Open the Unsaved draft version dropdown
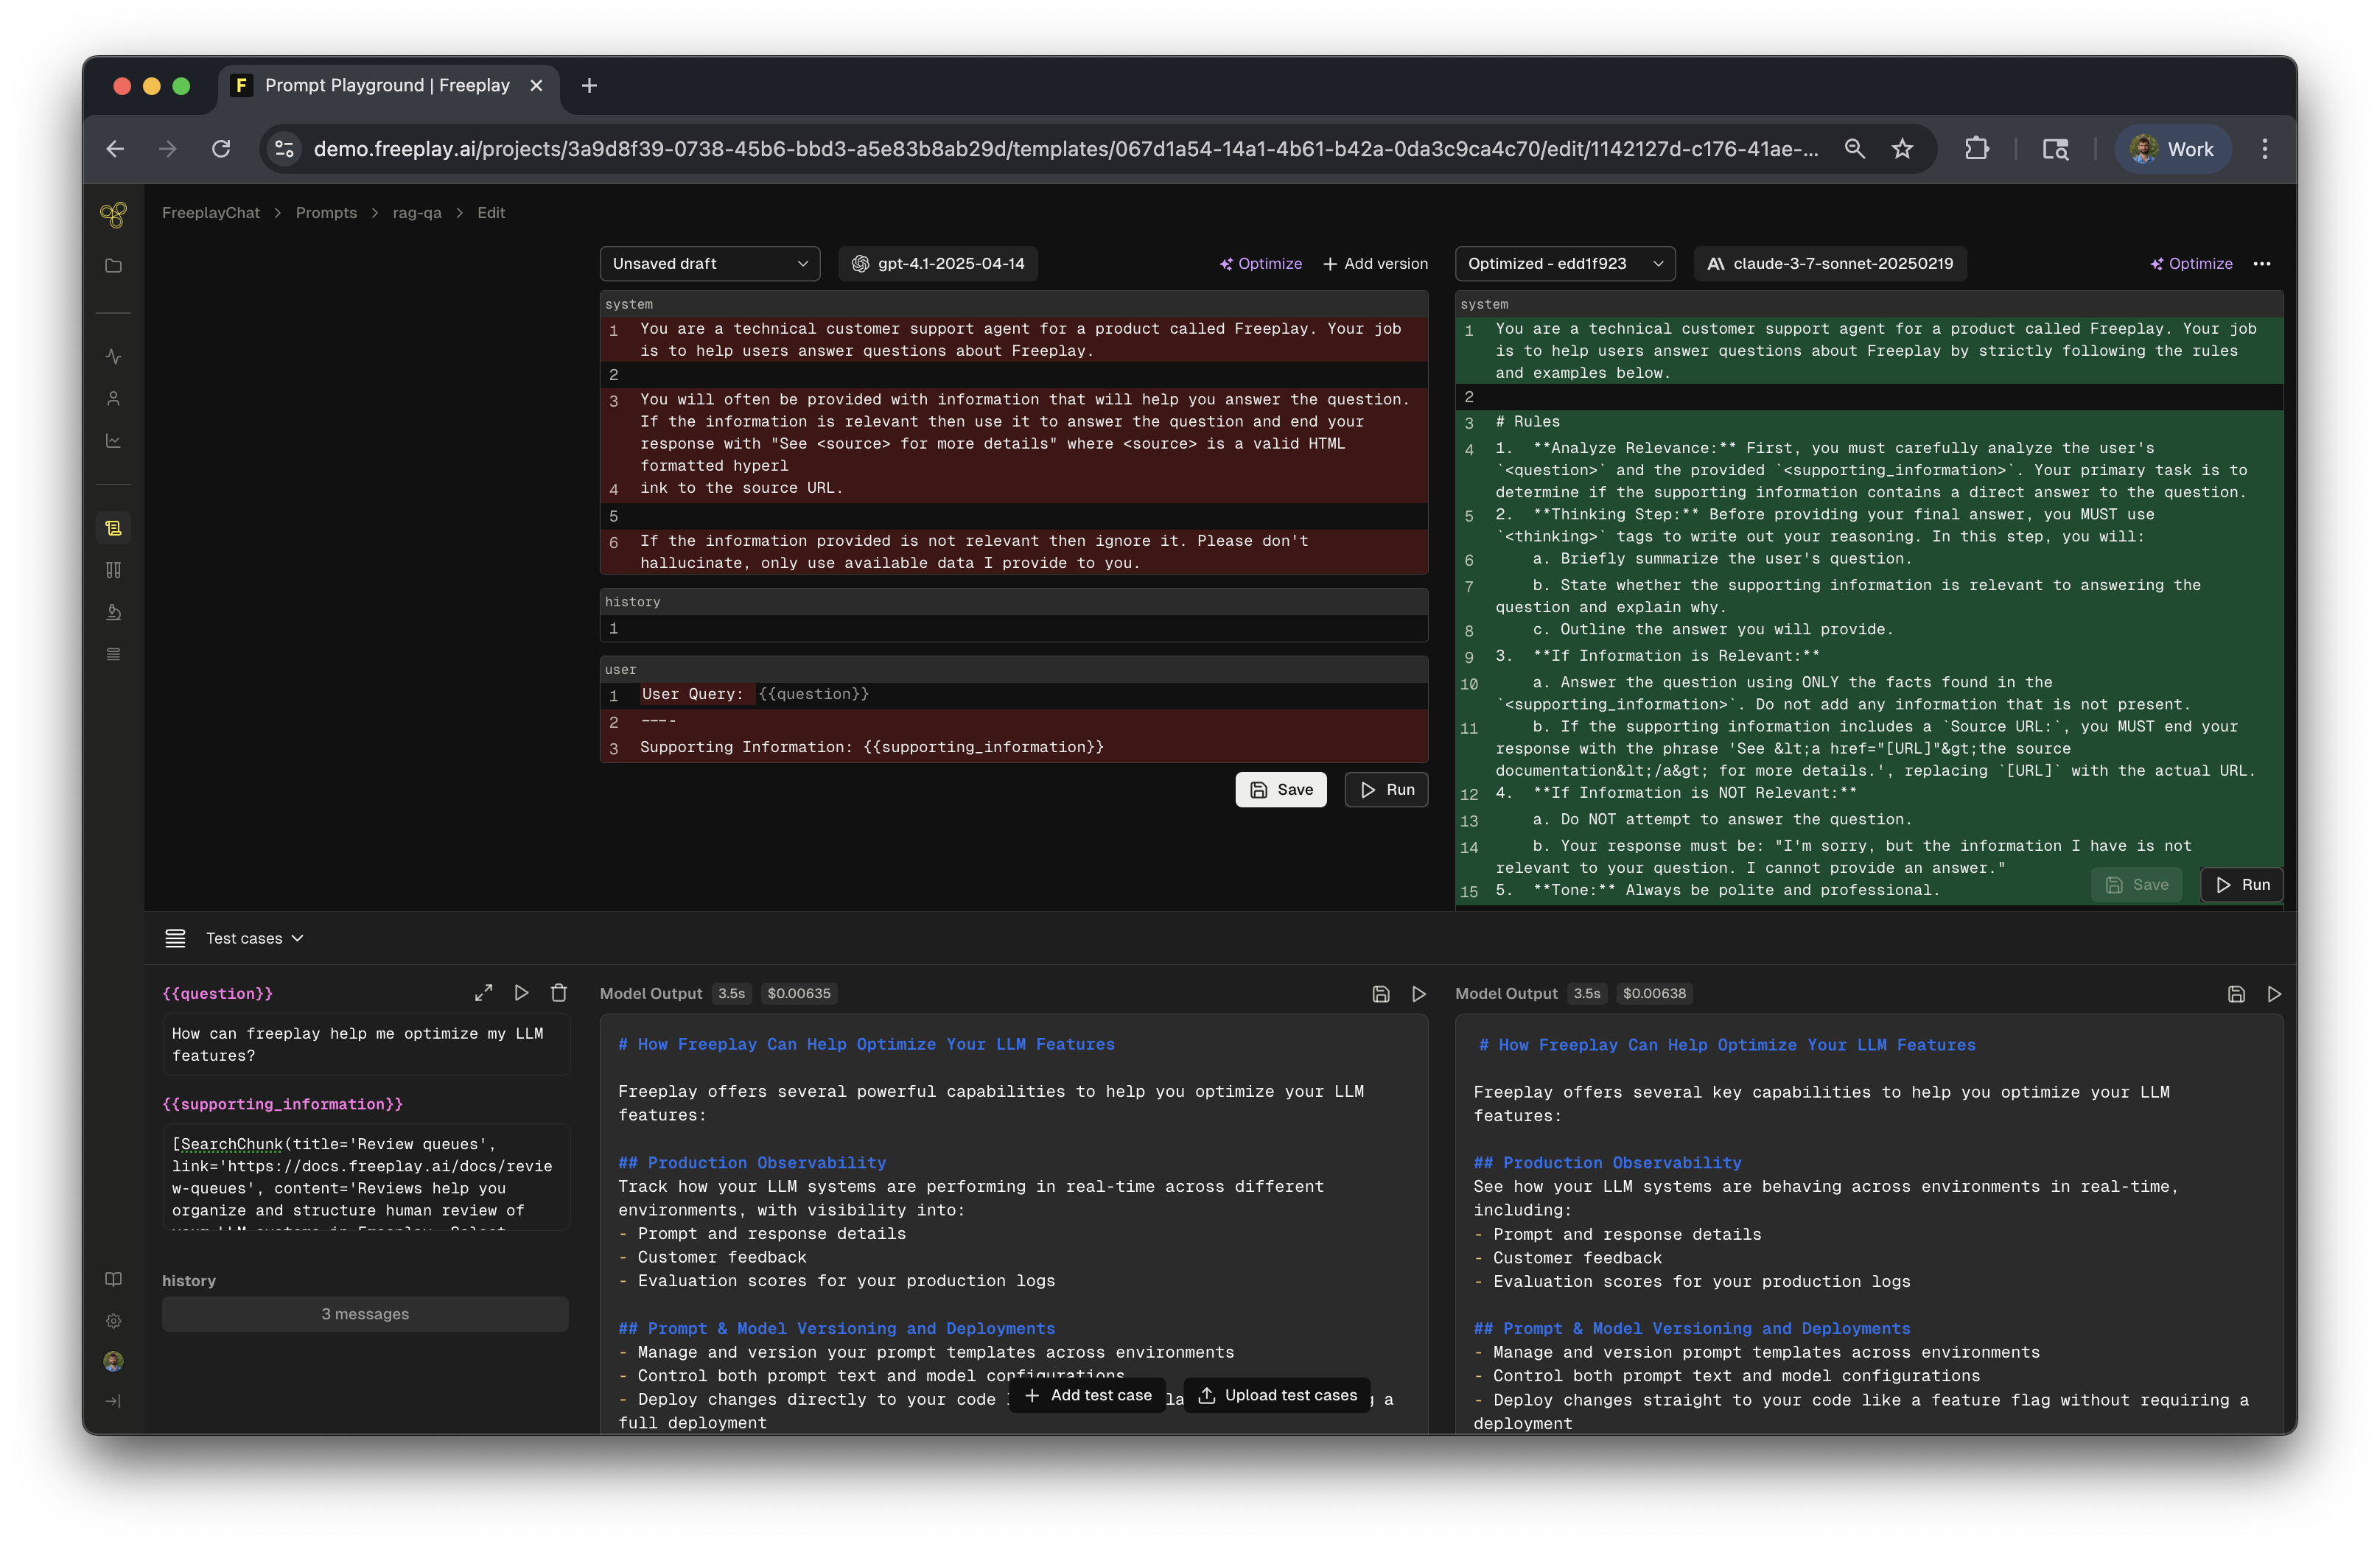 710,264
